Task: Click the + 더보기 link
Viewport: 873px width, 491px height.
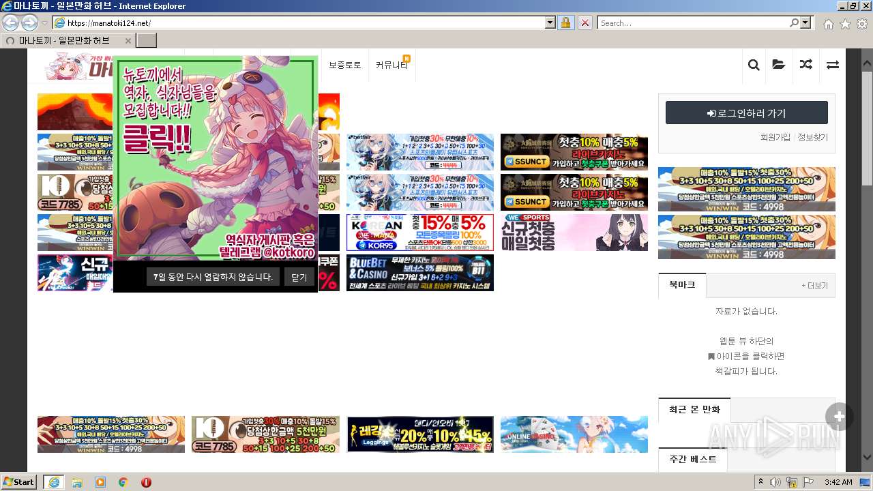Action: point(815,286)
